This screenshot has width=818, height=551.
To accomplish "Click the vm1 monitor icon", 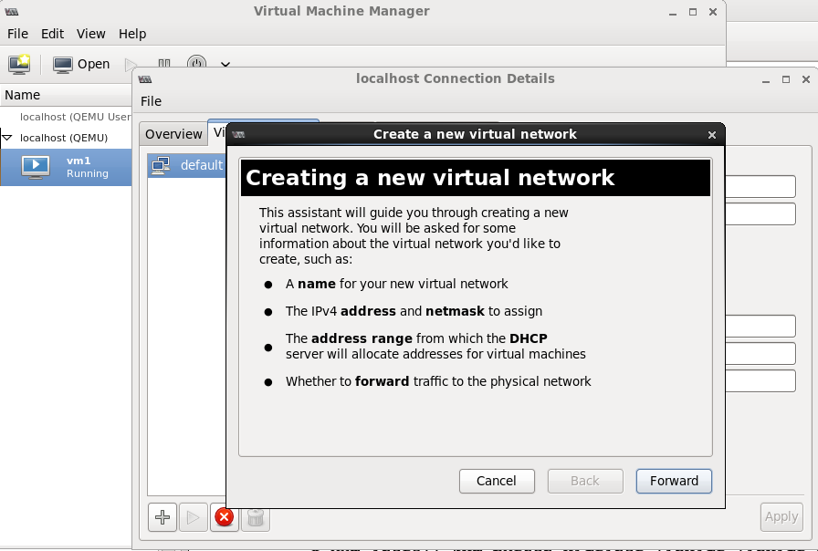I will point(36,167).
